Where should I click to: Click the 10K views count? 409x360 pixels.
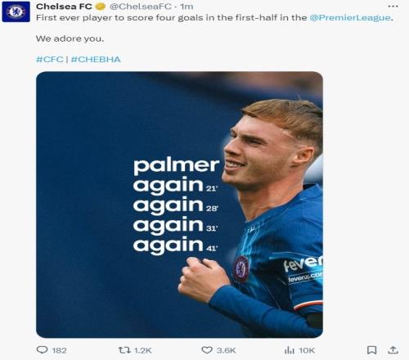pyautogui.click(x=307, y=350)
